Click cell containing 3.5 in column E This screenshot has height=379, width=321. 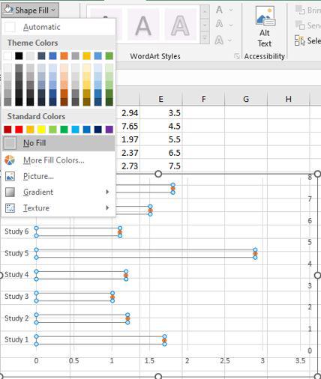tap(161, 113)
